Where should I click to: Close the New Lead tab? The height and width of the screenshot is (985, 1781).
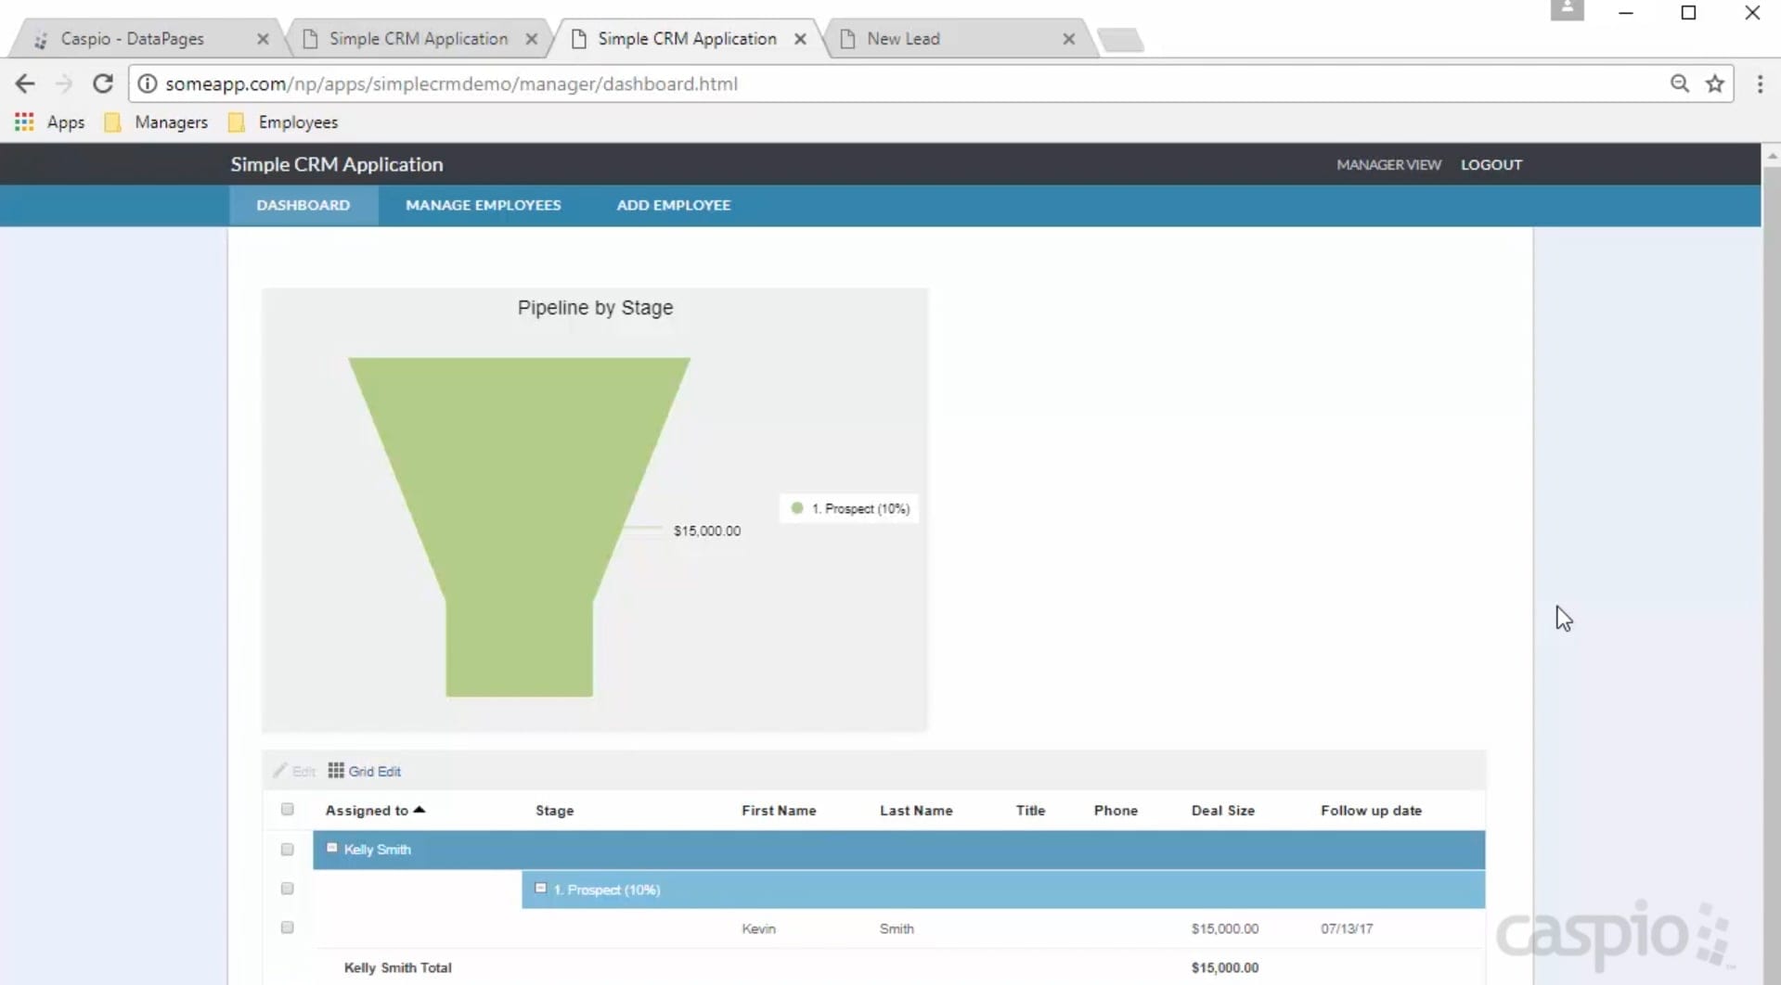click(1068, 39)
